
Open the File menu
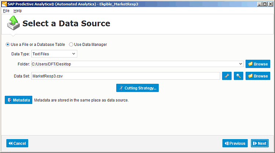pyautogui.click(x=6, y=11)
